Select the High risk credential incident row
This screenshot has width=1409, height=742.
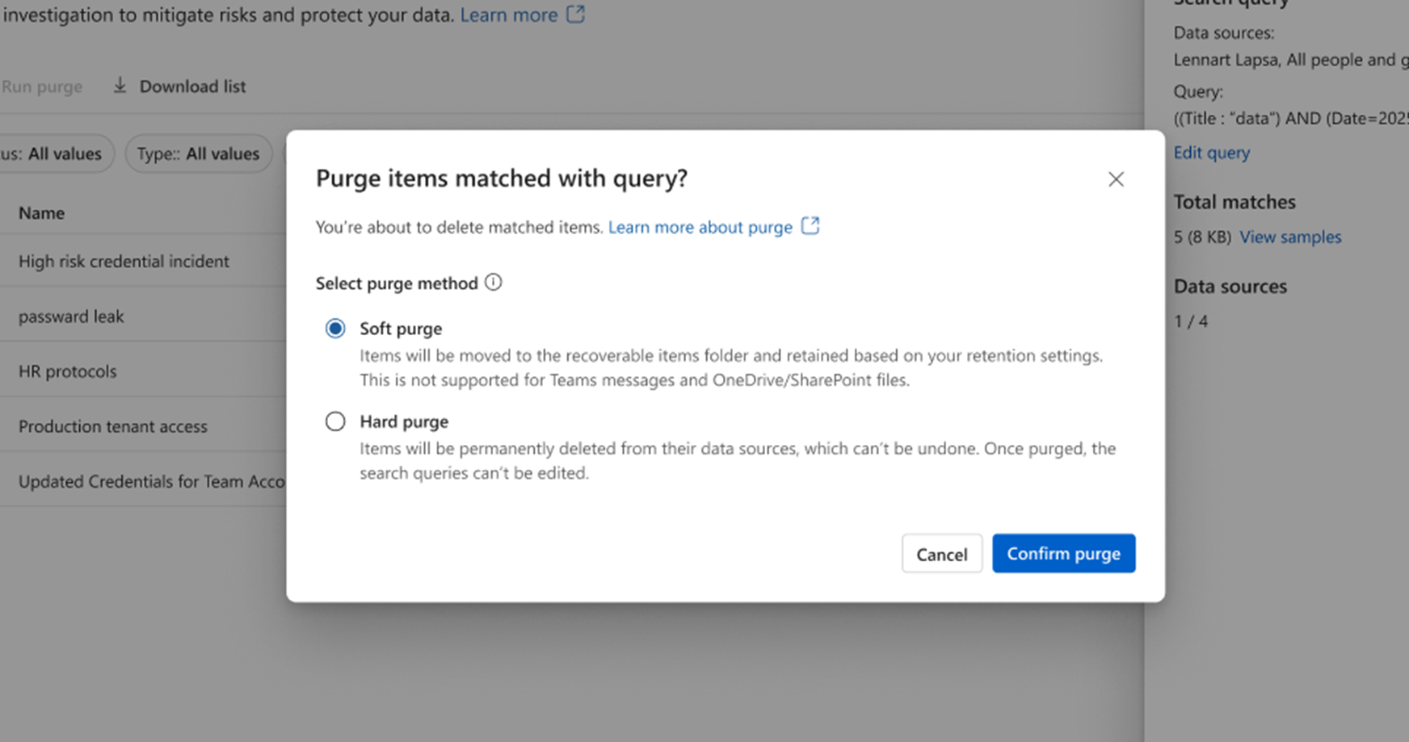coord(124,262)
